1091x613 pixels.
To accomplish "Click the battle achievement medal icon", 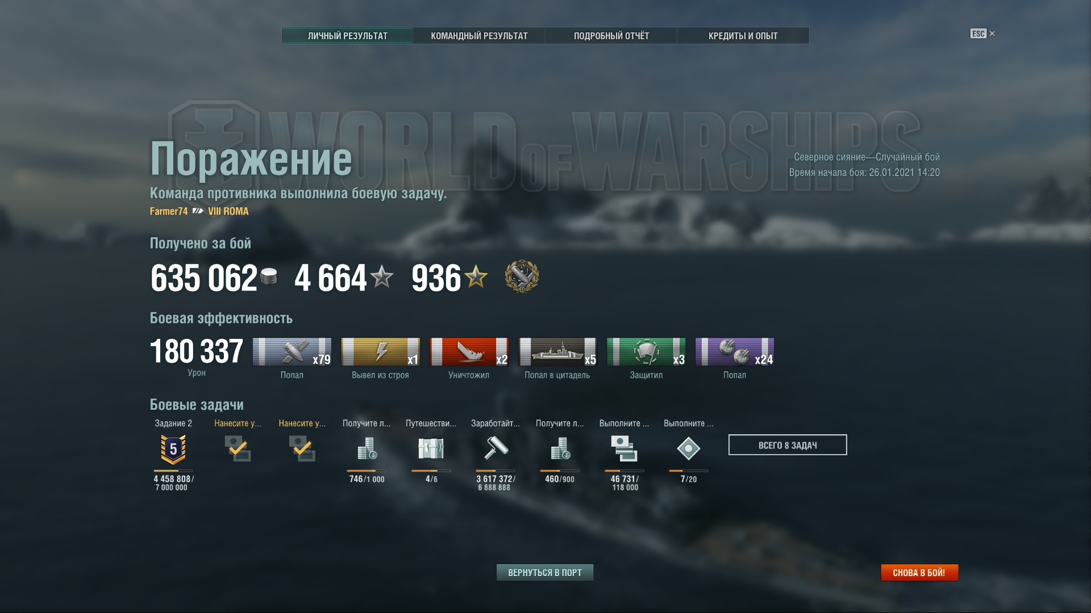I will (x=522, y=277).
